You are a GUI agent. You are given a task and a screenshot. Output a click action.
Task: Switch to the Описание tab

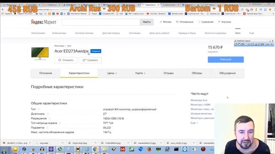[46, 73]
